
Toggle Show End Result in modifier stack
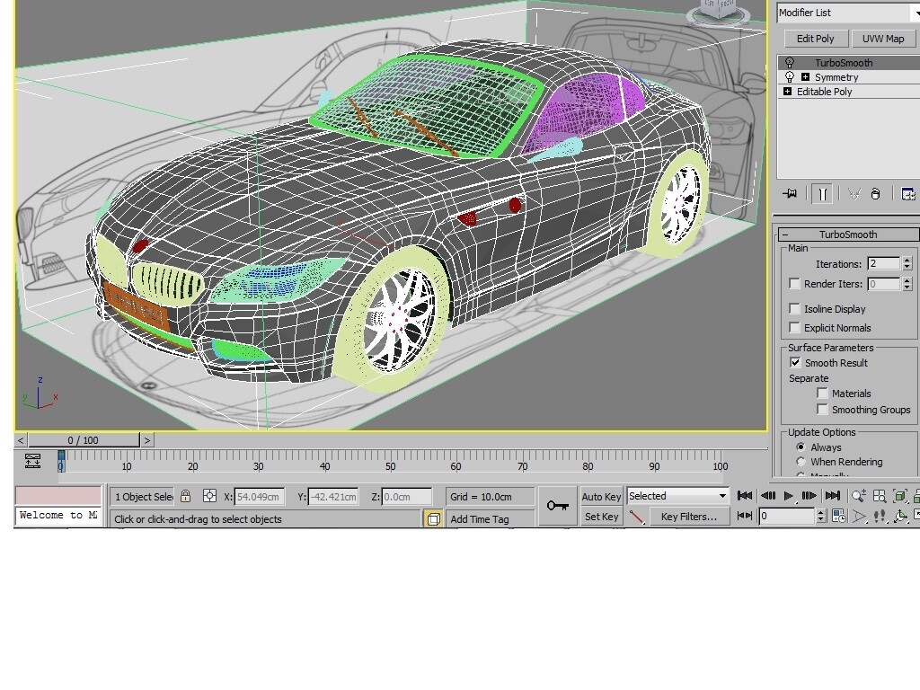tap(824, 193)
